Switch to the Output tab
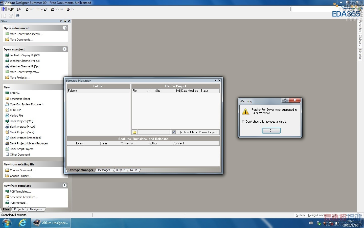 tap(120, 170)
